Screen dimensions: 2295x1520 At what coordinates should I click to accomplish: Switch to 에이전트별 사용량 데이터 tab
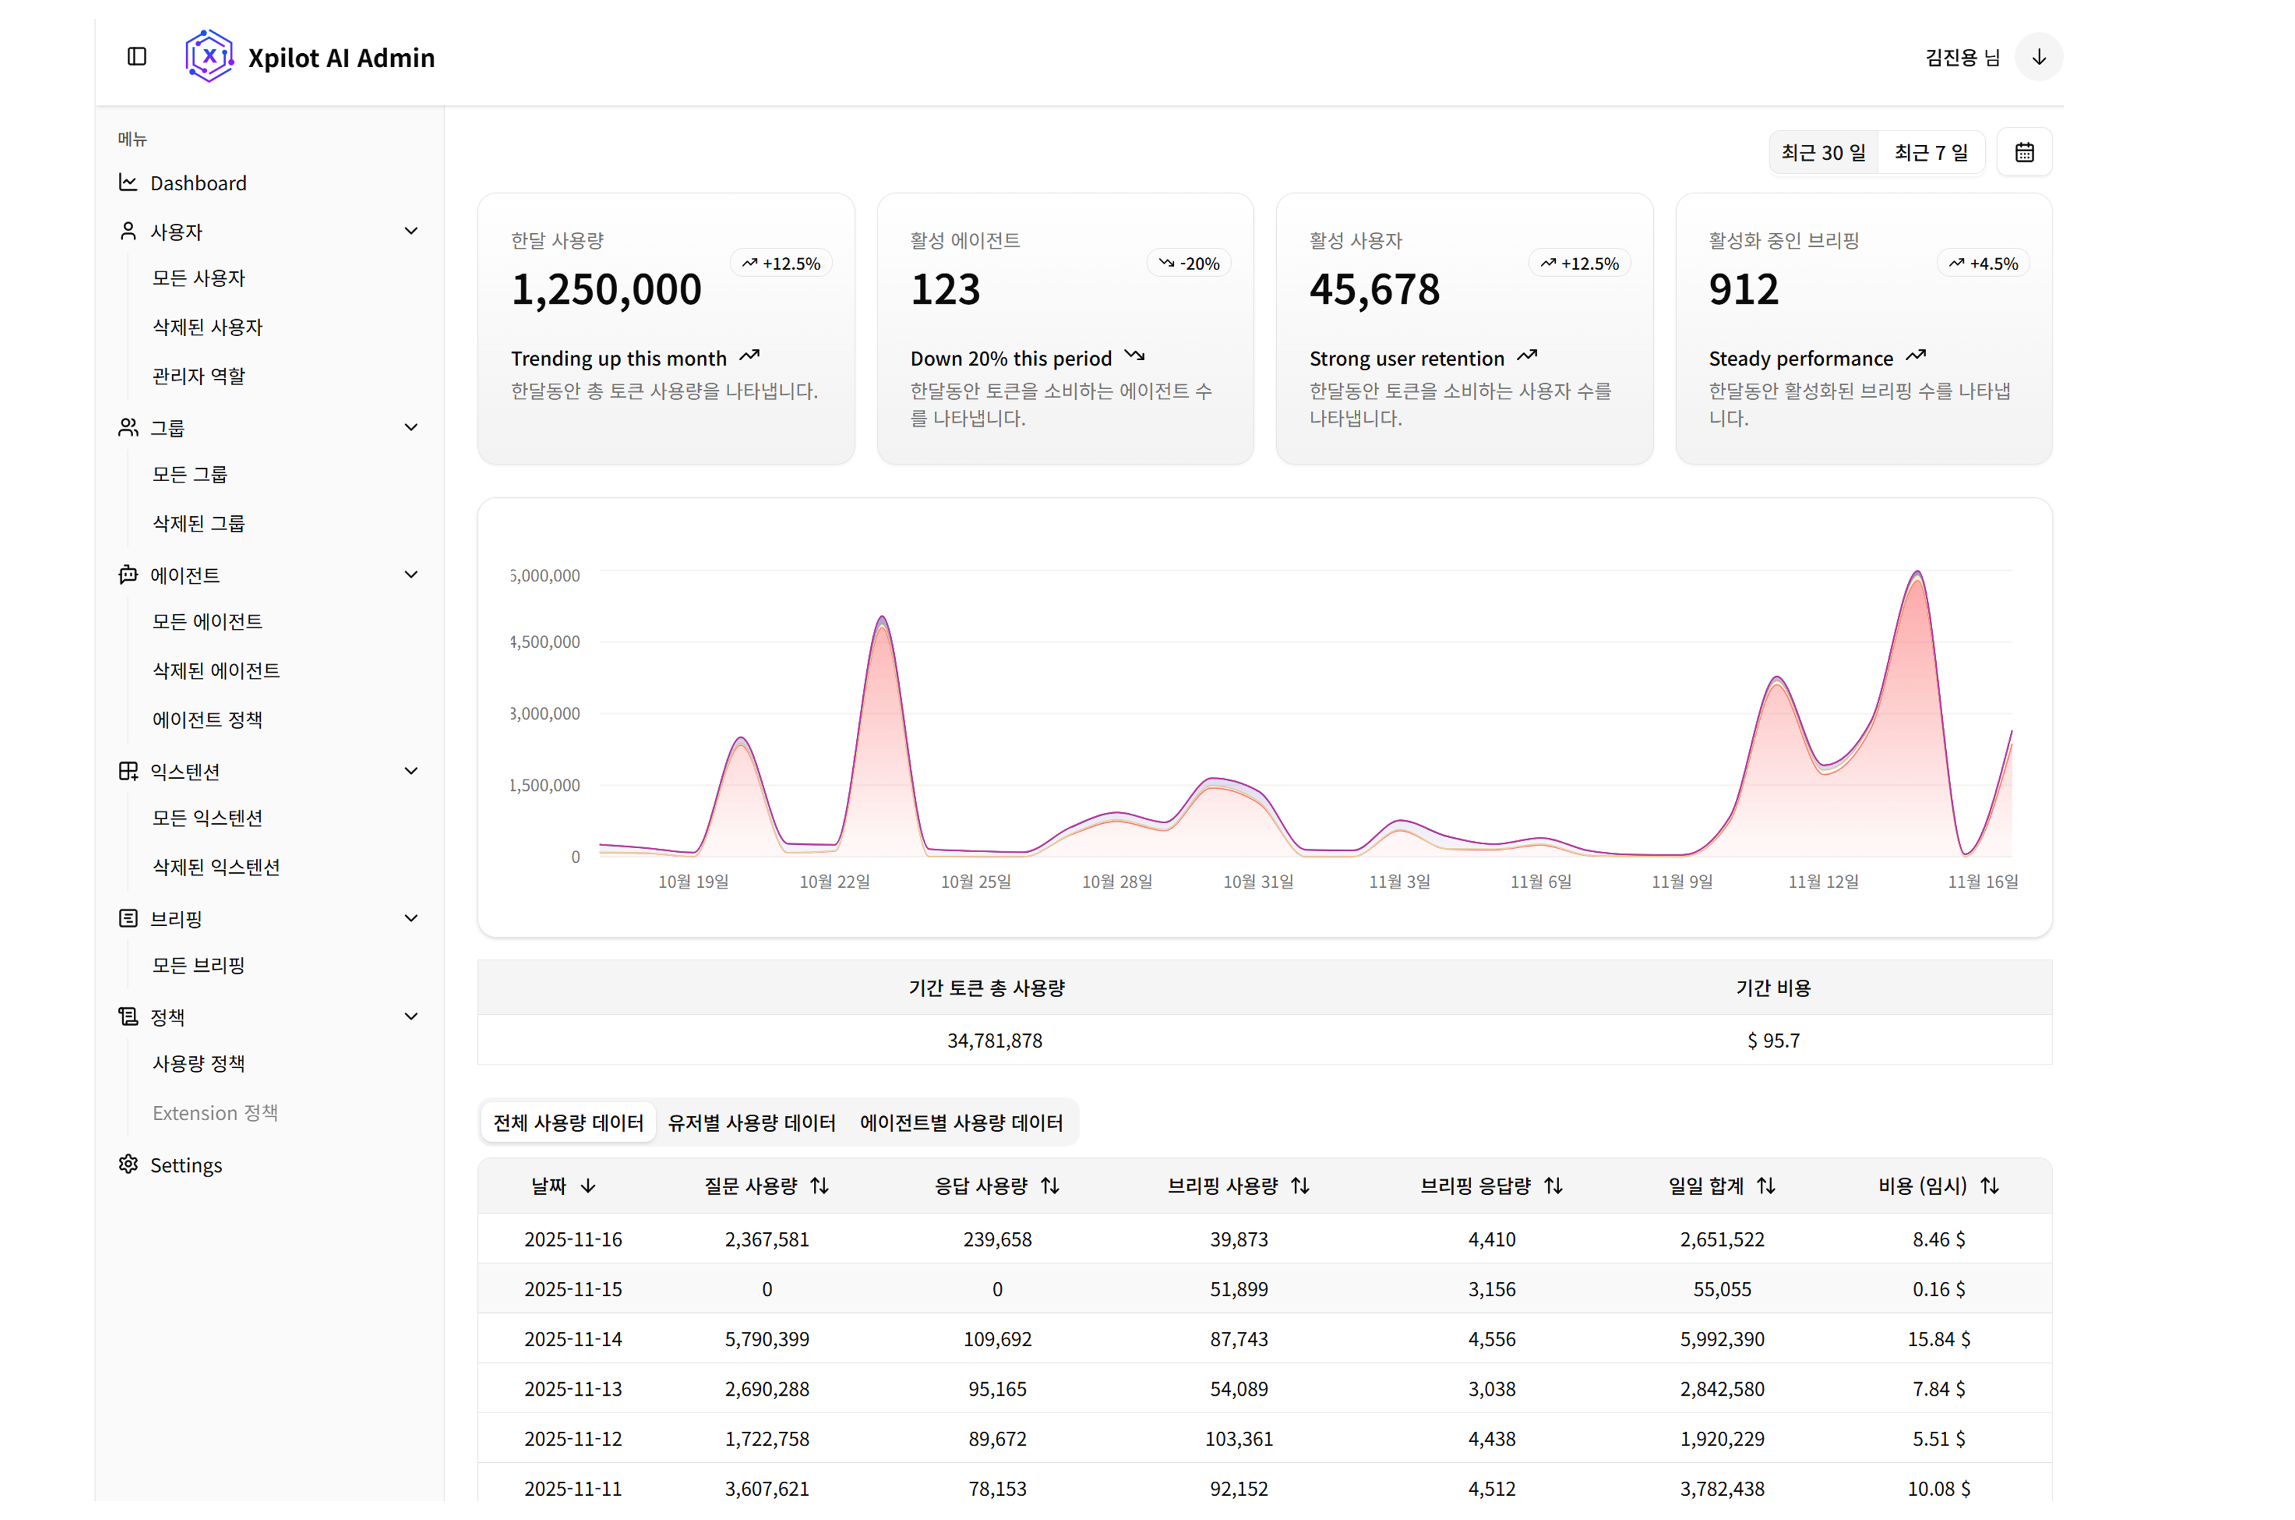coord(960,1123)
